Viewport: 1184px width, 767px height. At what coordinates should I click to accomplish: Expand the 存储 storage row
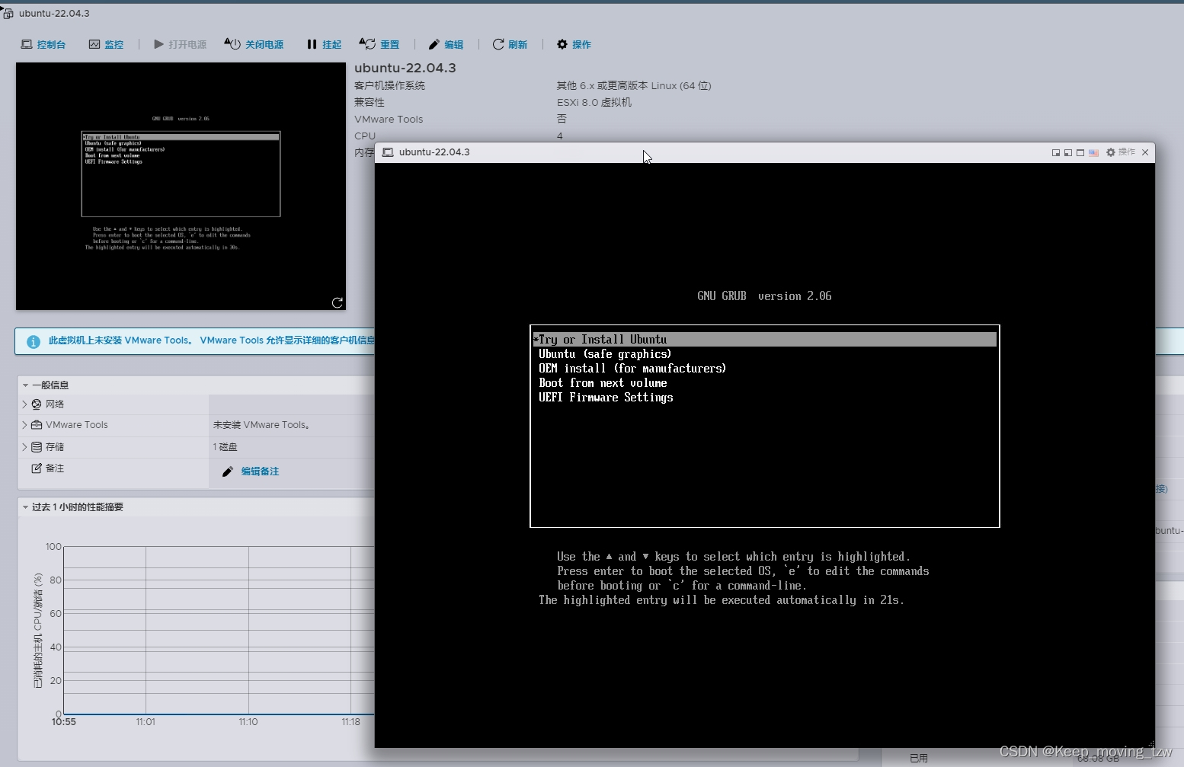(x=24, y=447)
